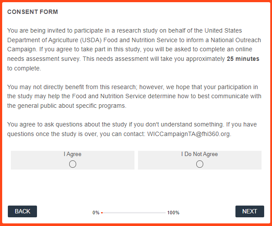Click the bold "25 minutes" text
Viewport: 272px width, 226px height.
click(x=243, y=59)
